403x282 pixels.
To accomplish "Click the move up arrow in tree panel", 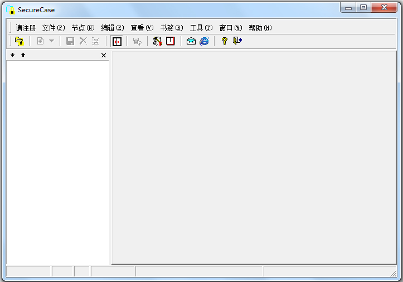I will pos(23,55).
